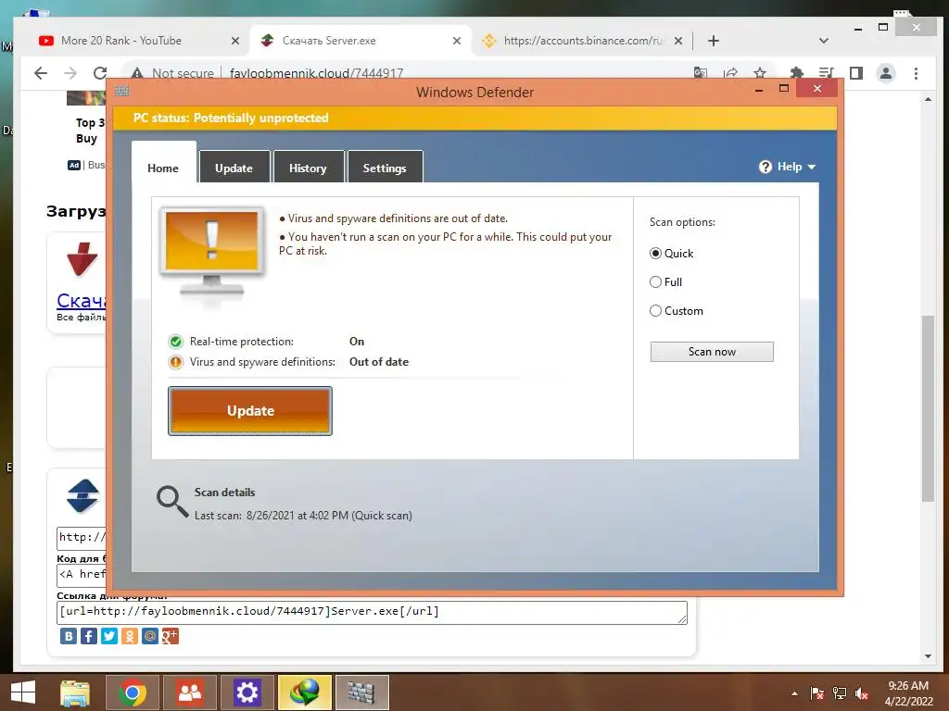949x711 pixels.
Task: Close the Binance browser tab
Action: [x=678, y=41]
